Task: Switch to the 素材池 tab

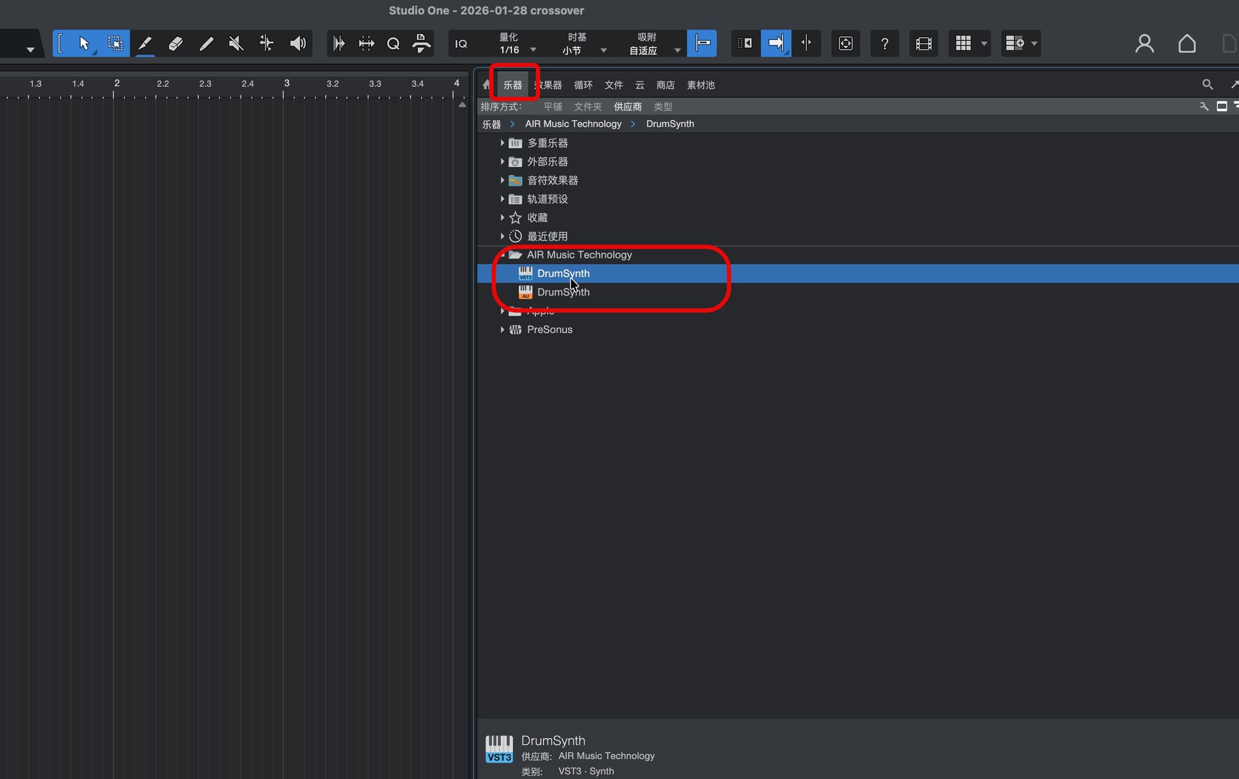Action: 700,85
